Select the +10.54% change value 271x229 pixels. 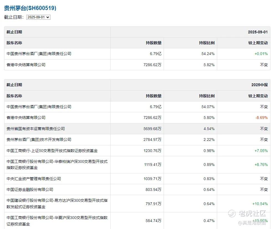[x=260, y=204]
